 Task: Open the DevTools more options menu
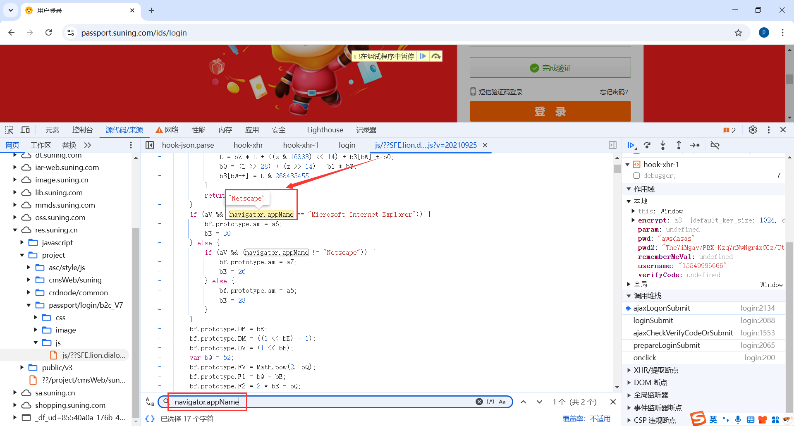pyautogui.click(x=769, y=130)
